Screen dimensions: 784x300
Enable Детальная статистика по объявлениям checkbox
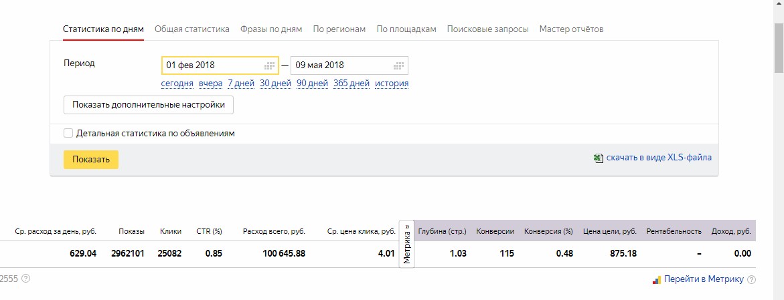(x=68, y=133)
